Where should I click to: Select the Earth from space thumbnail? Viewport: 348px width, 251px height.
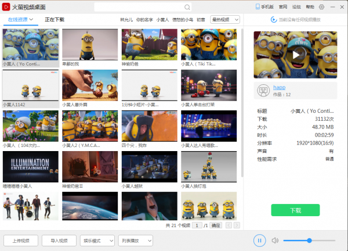pos(90,206)
